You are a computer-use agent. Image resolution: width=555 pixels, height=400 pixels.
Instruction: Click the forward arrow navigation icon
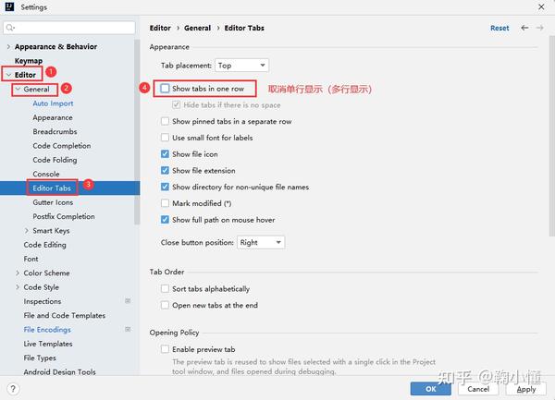(x=540, y=28)
